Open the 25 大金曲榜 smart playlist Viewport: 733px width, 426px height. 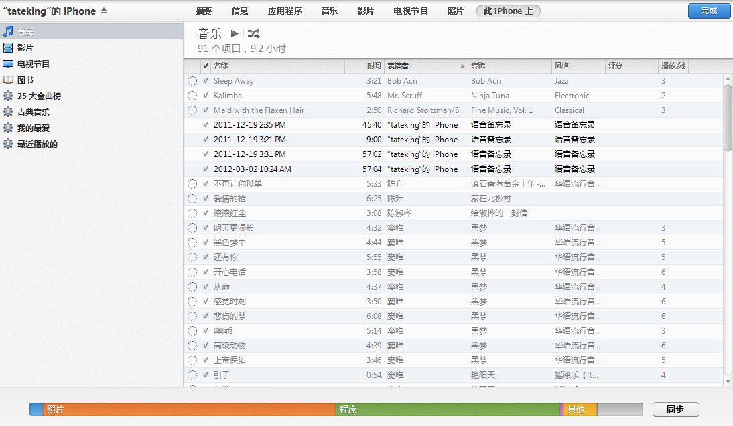pos(39,96)
